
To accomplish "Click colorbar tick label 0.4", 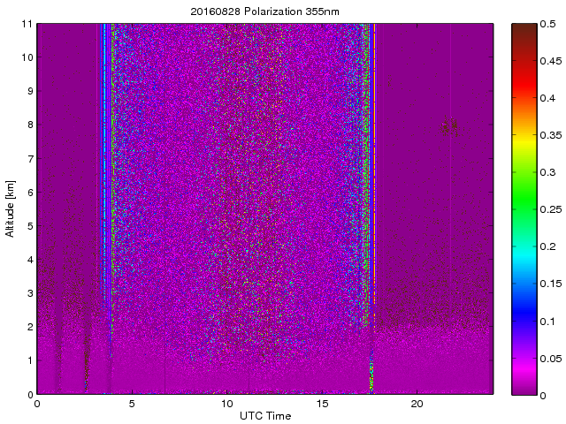I will pos(547,98).
